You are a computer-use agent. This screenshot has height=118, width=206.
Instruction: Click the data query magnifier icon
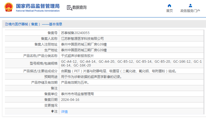point(69,8)
